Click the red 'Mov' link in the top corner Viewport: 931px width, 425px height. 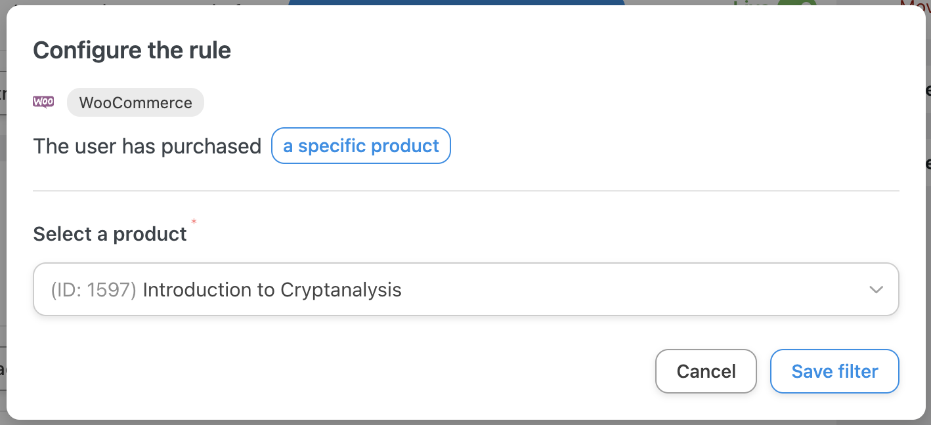pos(919,5)
